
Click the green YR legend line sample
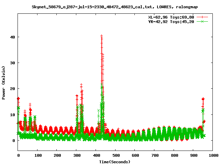[202, 22]
